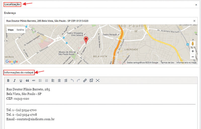Align text to the right
The image size is (201, 129).
[x=66, y=80]
